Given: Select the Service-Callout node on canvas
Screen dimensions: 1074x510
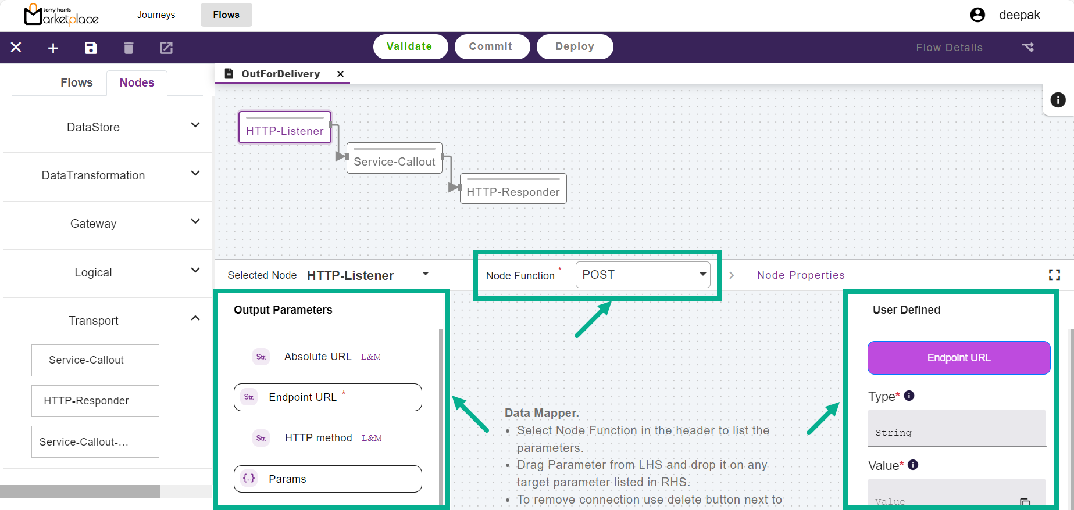Looking at the screenshot, I should pyautogui.click(x=394, y=161).
